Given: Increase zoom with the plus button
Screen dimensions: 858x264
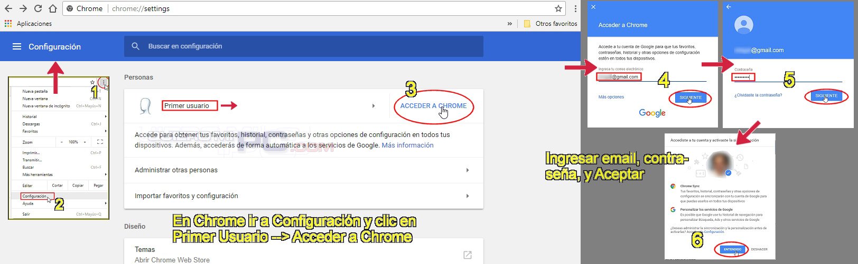Looking at the screenshot, I should click(85, 142).
